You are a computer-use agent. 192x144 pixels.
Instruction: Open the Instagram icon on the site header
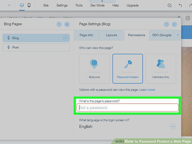[x=188, y=18]
